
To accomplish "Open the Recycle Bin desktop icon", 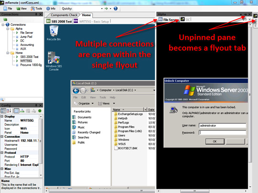I will click(x=54, y=33).
